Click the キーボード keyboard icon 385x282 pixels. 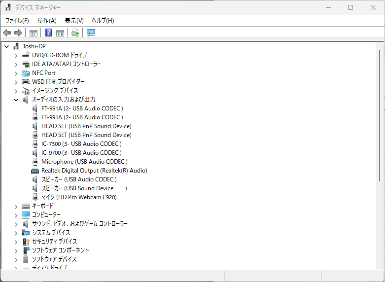pyautogui.click(x=26, y=206)
